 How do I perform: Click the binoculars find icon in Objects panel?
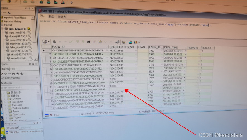(x=14, y=73)
